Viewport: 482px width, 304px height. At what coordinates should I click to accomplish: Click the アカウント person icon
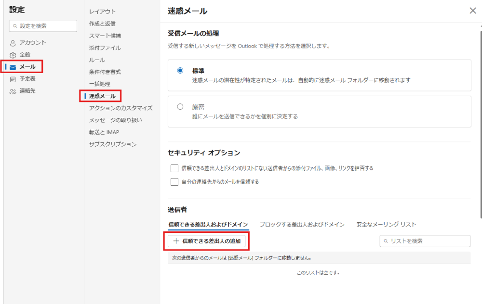point(13,43)
